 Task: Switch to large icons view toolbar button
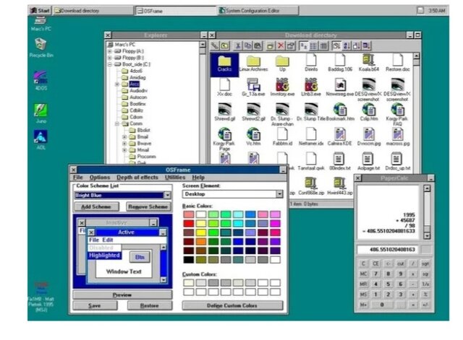point(303,45)
